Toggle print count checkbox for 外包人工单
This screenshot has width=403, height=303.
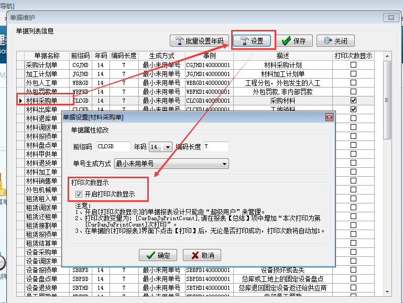[354, 83]
